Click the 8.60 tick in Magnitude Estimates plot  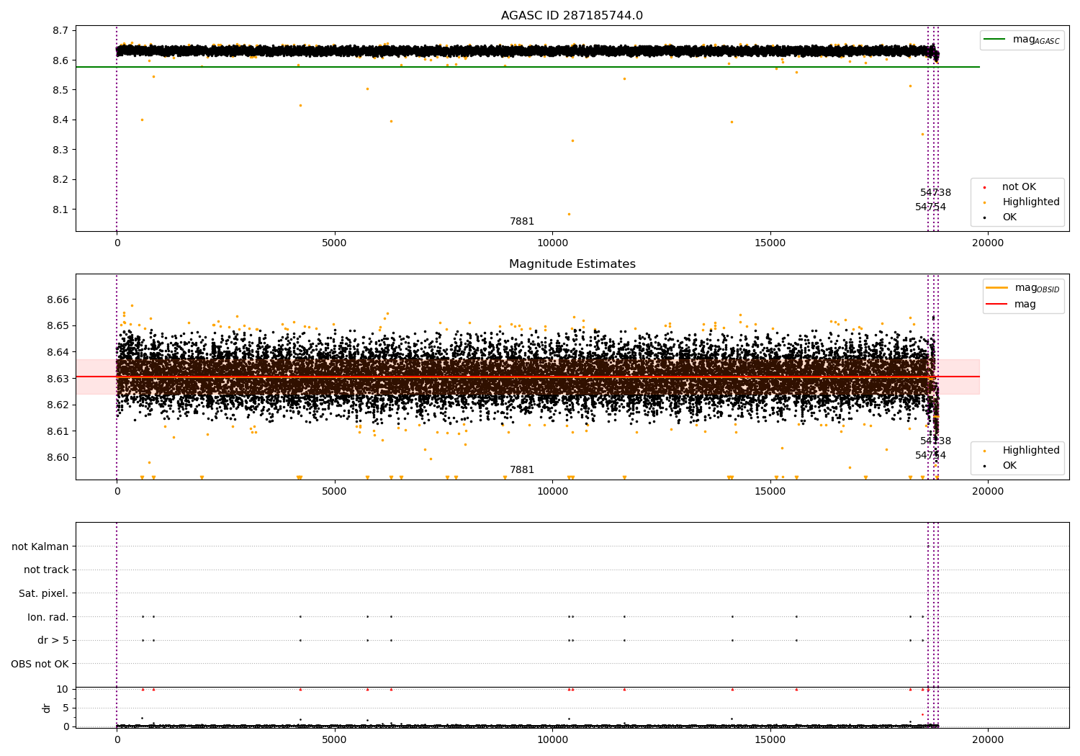[58, 457]
